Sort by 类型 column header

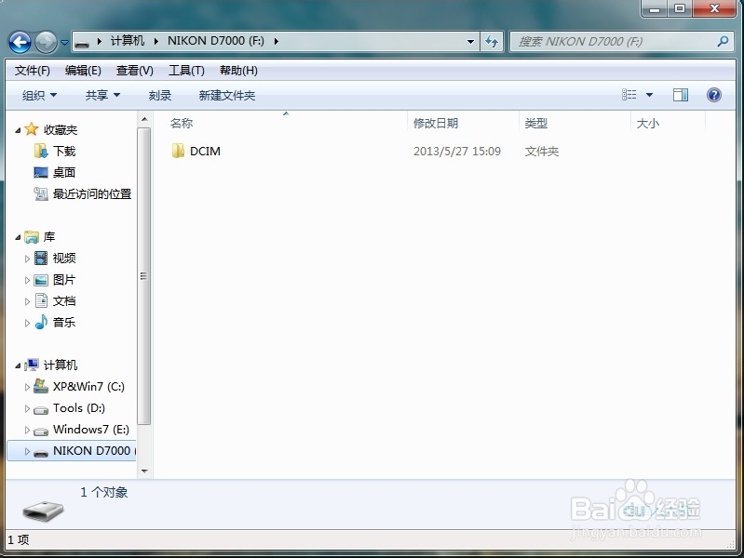tap(575, 124)
